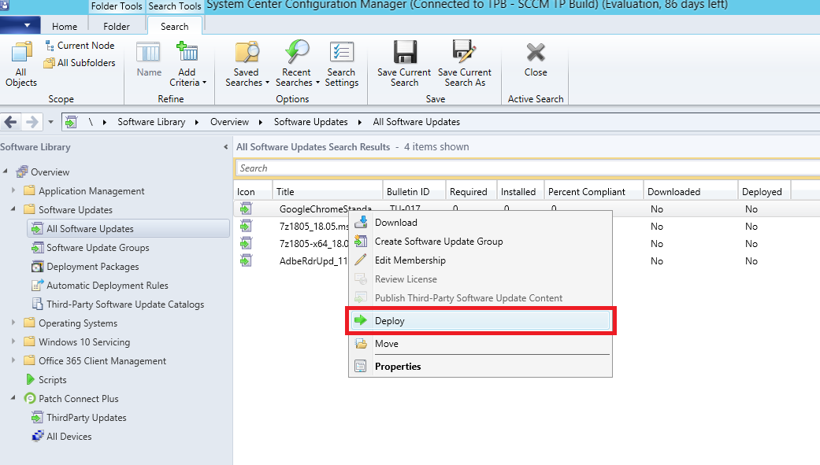This screenshot has width=820, height=465.
Task: Collapse the Patch Connect Plus node
Action: coord(13,398)
